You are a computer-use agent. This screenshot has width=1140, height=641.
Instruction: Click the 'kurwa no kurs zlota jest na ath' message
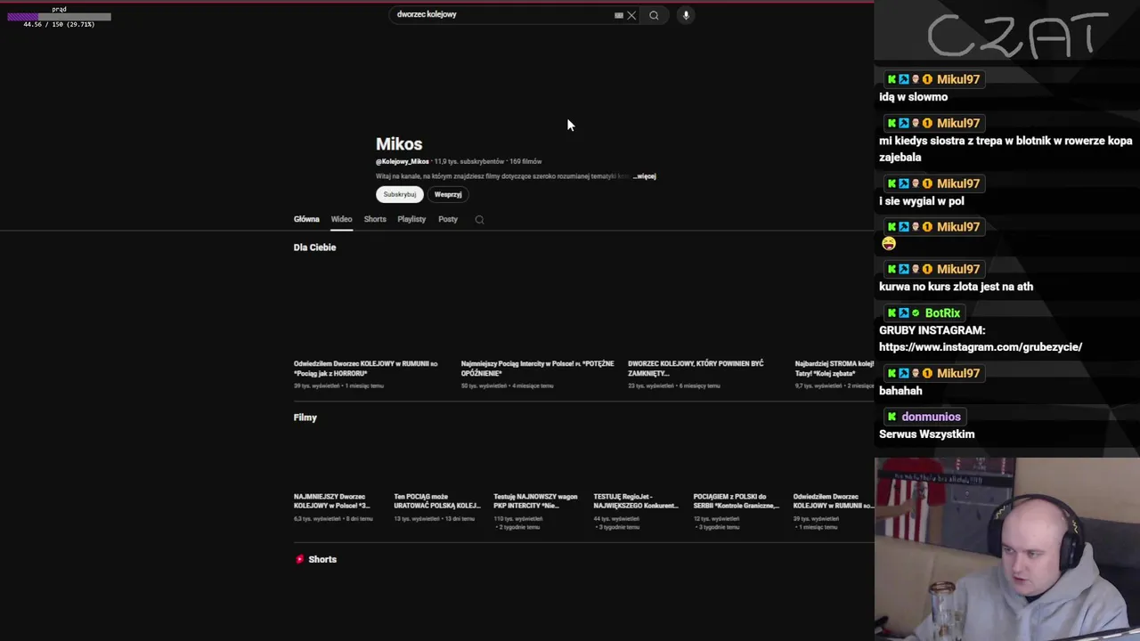pos(957,287)
